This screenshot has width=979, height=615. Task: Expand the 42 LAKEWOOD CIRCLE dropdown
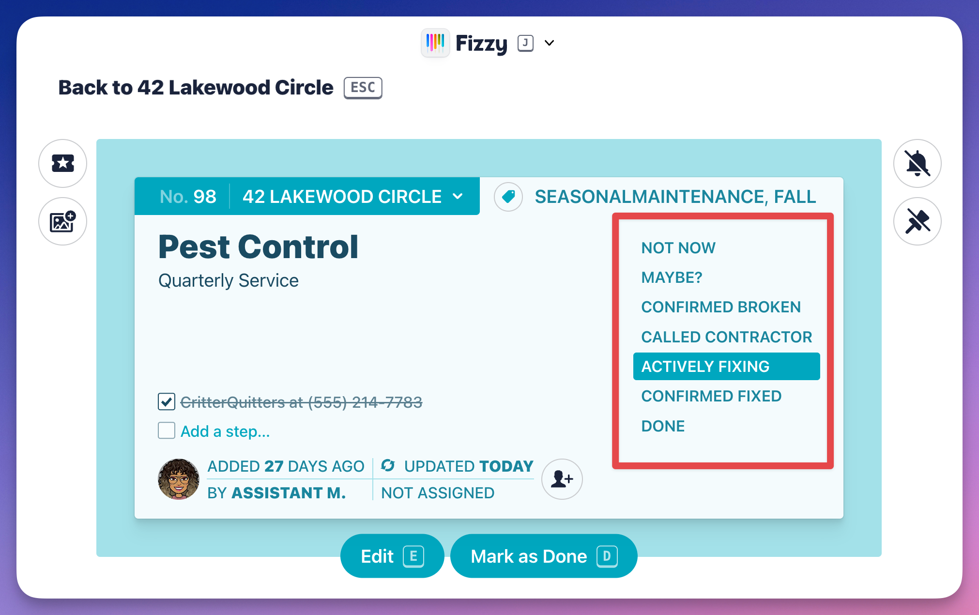coord(457,197)
